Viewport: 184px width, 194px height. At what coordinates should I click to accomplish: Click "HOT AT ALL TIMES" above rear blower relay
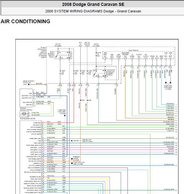(58, 45)
